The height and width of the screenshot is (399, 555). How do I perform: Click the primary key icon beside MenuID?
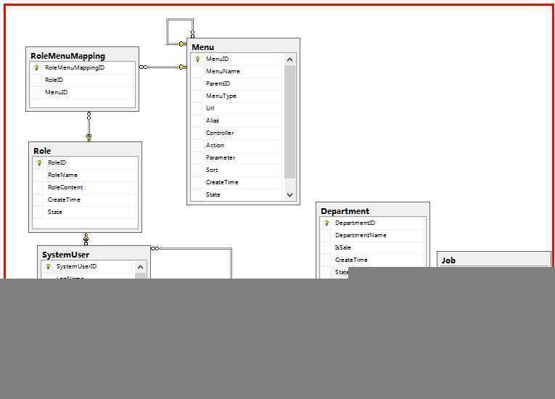(197, 59)
